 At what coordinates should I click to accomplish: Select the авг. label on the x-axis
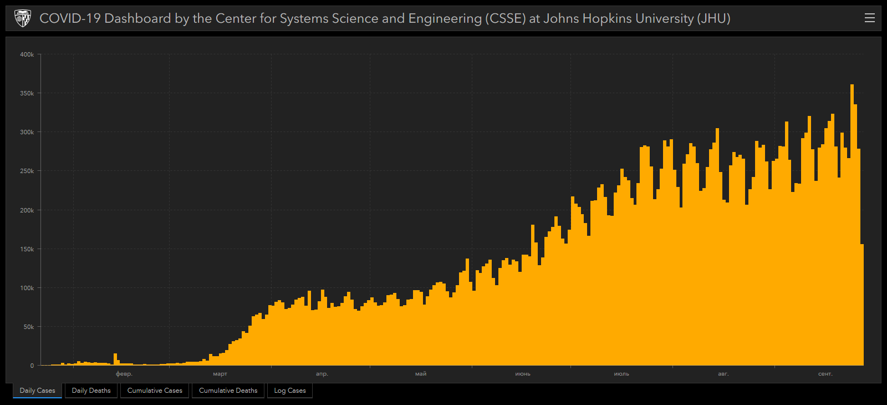723,374
